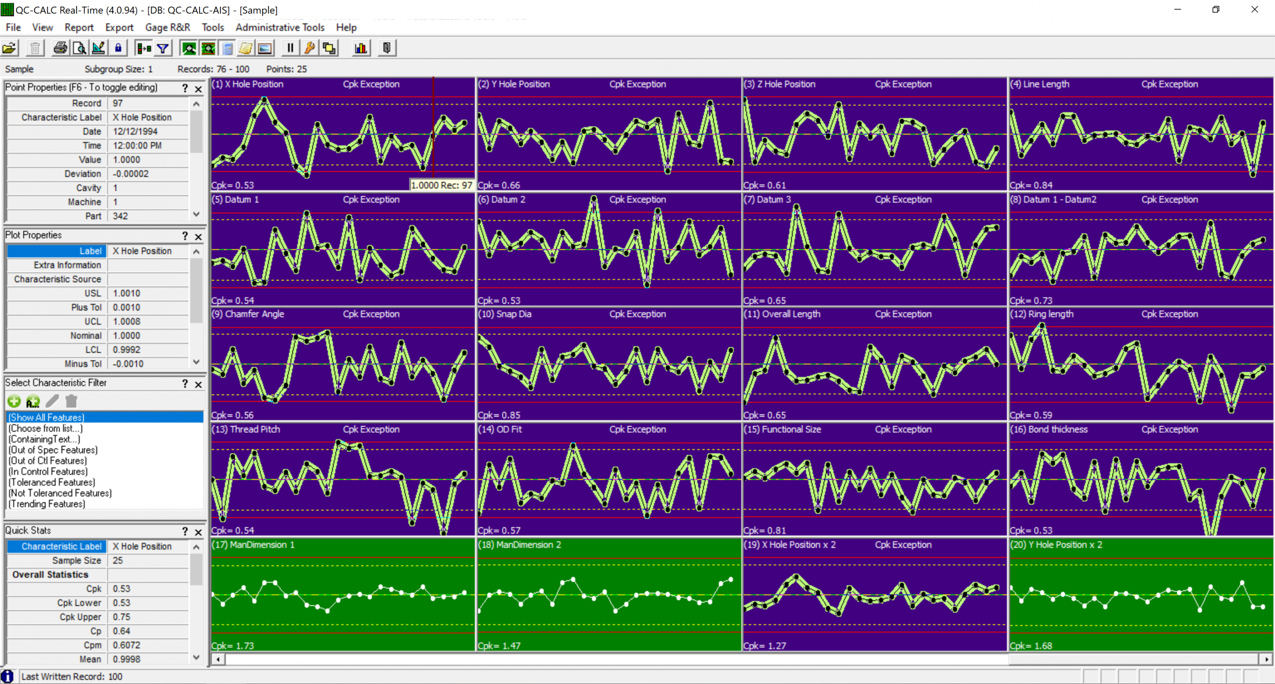The width and height of the screenshot is (1275, 684).
Task: Open the Gage R&R menu
Action: (x=167, y=28)
